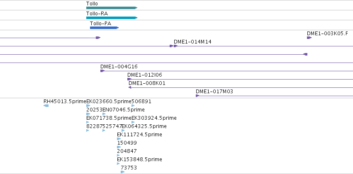This screenshot has height=174, width=353.
Task: Click the Tollo-RA transcript bar
Action: click(x=112, y=18)
